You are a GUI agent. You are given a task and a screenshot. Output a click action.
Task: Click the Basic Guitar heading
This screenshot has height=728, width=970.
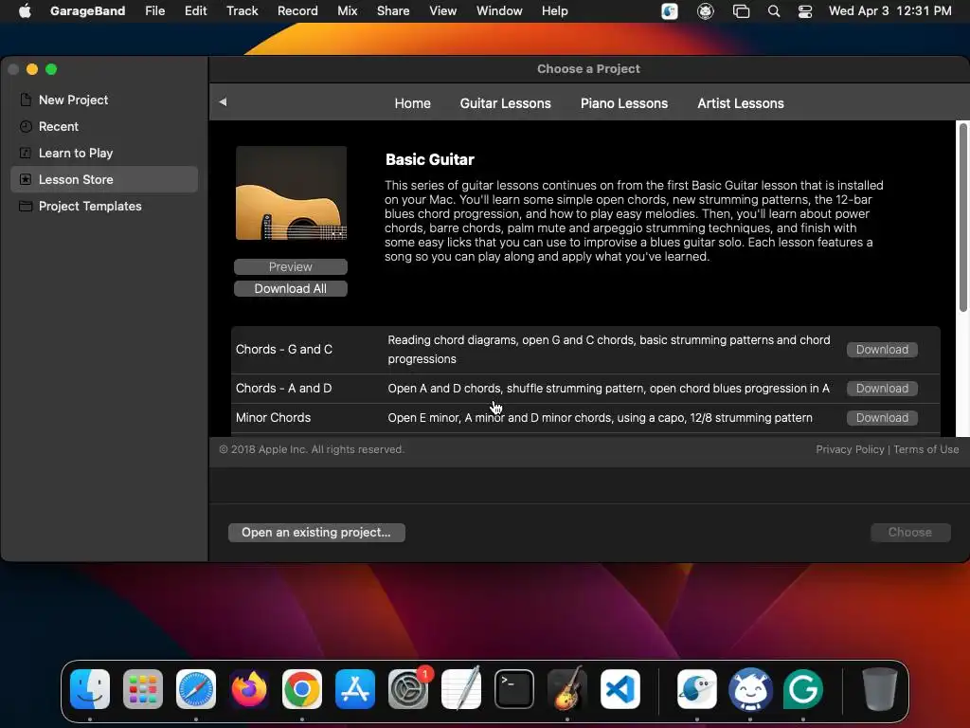[x=430, y=159]
